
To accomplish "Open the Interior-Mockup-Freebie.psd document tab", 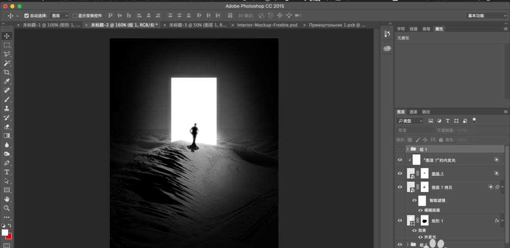I will pyautogui.click(x=267, y=25).
